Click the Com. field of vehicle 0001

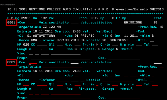click(x=33, y=22)
